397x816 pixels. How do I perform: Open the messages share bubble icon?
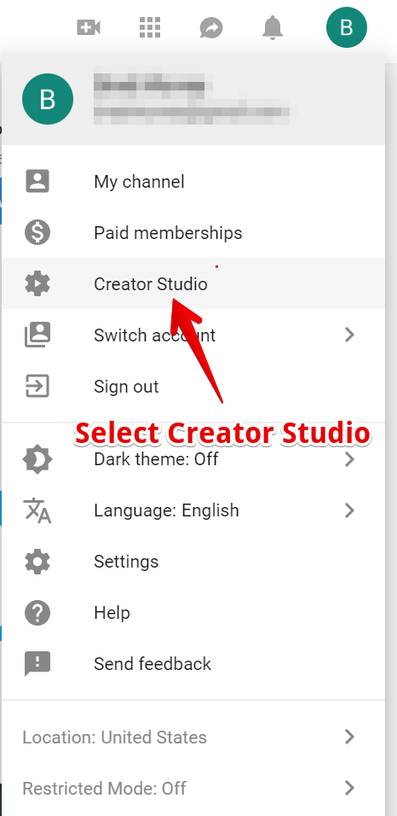tap(211, 28)
